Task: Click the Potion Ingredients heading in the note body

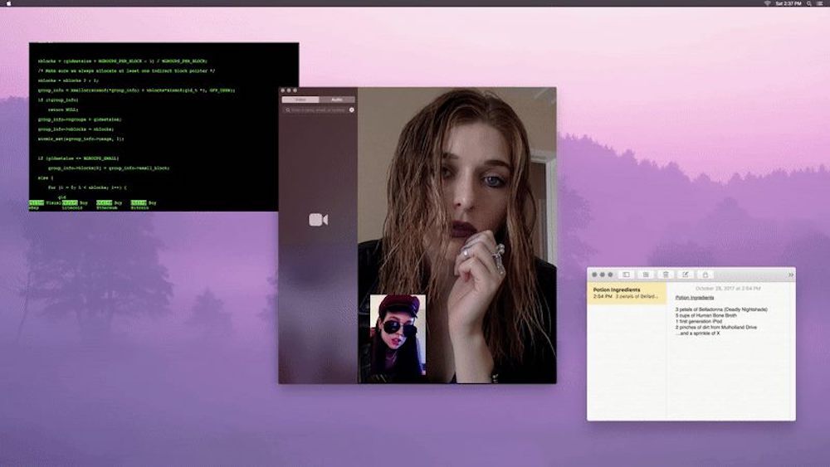Action: pos(693,297)
